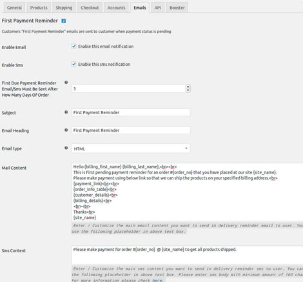The image size is (303, 282).
Task: Click the 'First Payment Reminder' page heading
Action: click(x=30, y=21)
